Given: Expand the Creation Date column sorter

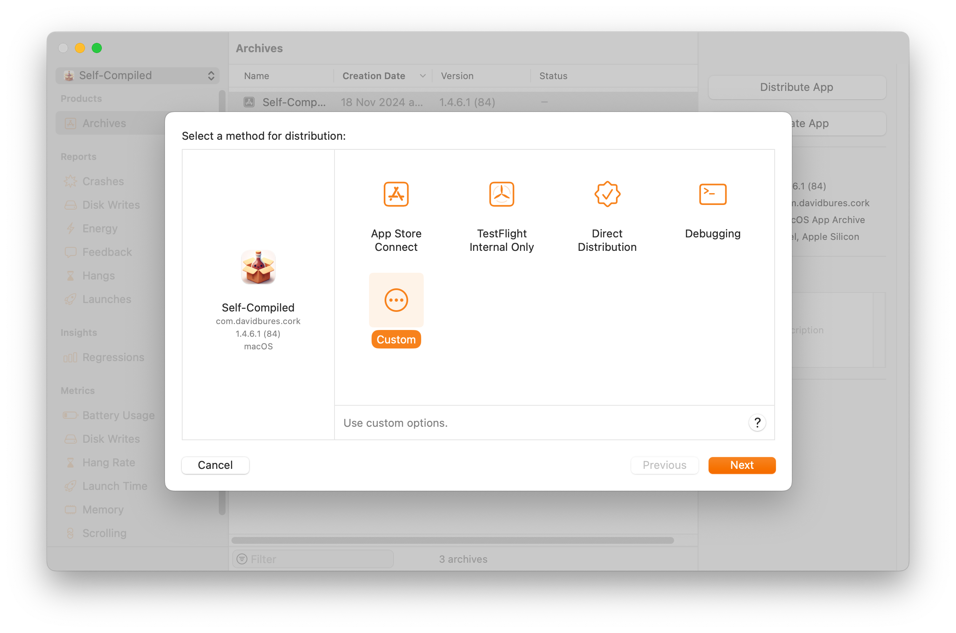Looking at the screenshot, I should coord(422,76).
